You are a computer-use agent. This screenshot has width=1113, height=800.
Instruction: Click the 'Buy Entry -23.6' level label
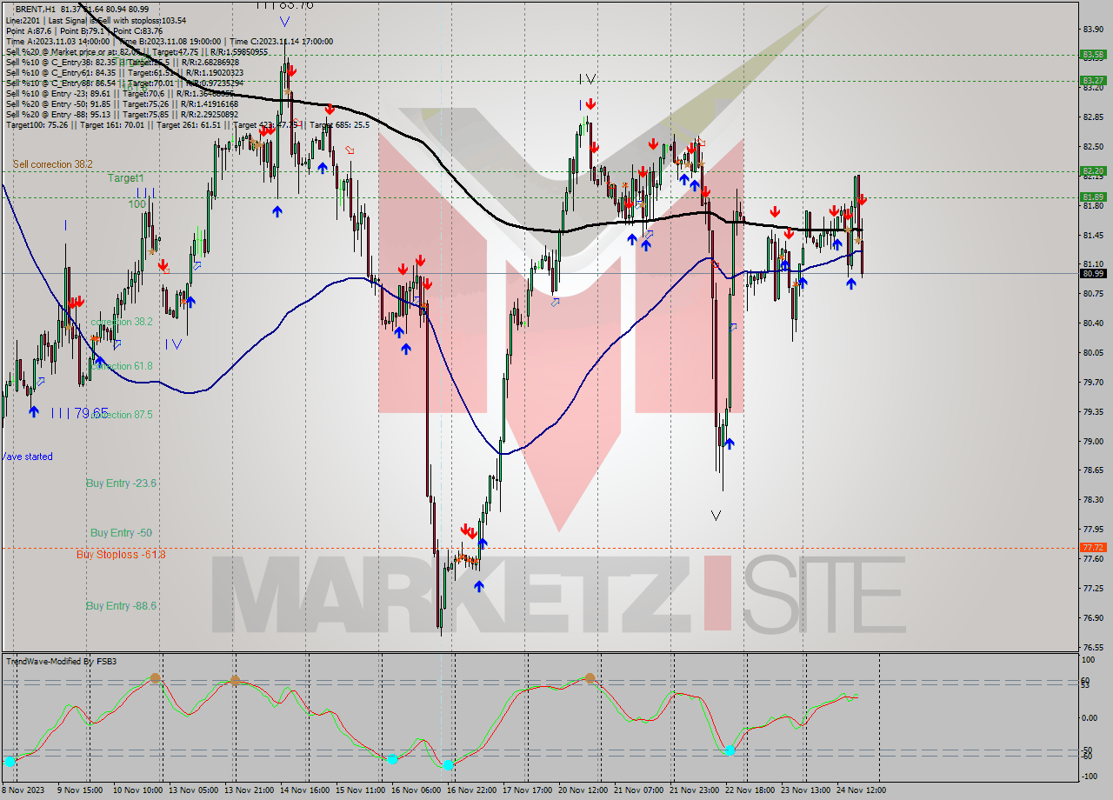[x=121, y=483]
